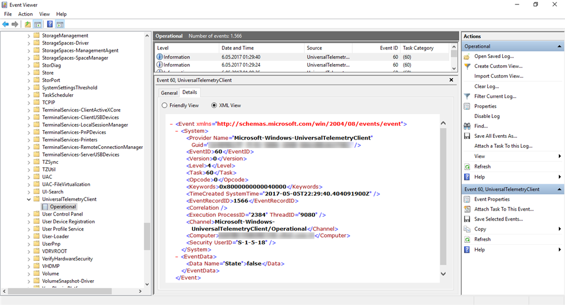This screenshot has width=565, height=305.
Task: Click the Event Properties icon
Action: pos(467,200)
